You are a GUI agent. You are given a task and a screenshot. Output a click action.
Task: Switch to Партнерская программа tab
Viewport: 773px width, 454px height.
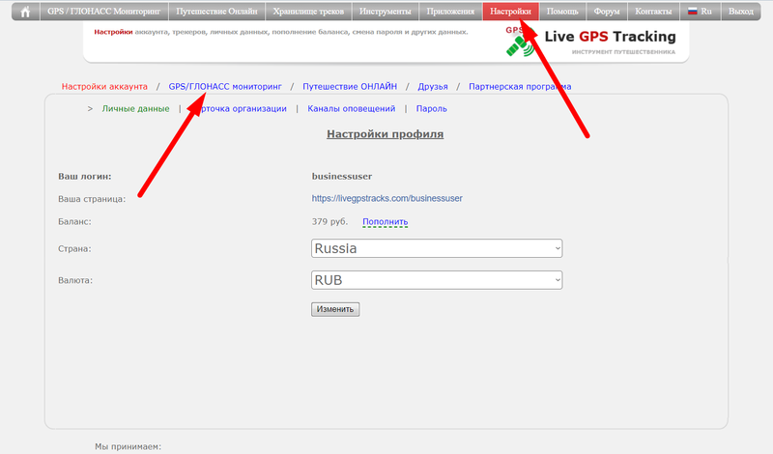pos(520,86)
